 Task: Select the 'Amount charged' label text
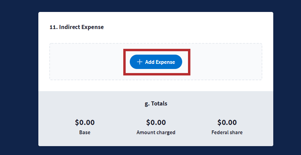156,132
